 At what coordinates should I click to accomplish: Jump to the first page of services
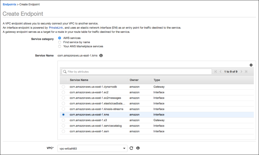215,72
